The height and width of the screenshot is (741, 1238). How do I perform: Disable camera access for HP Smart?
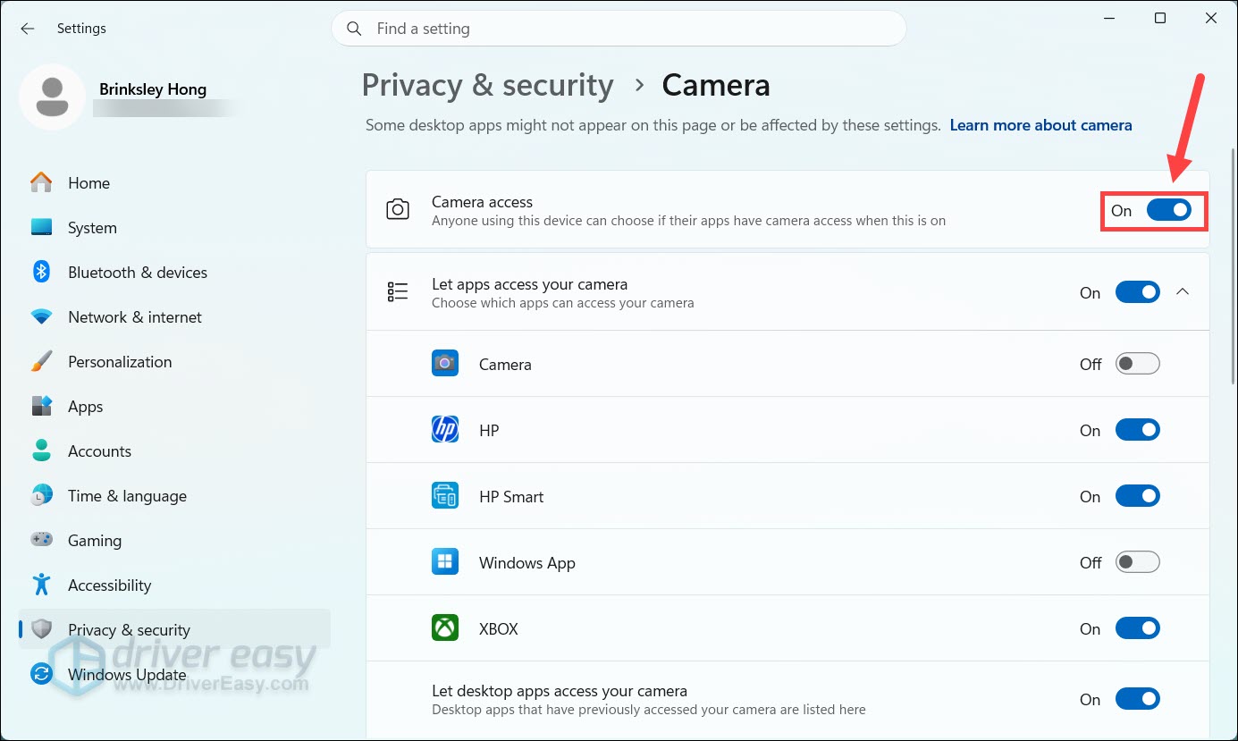tap(1138, 496)
